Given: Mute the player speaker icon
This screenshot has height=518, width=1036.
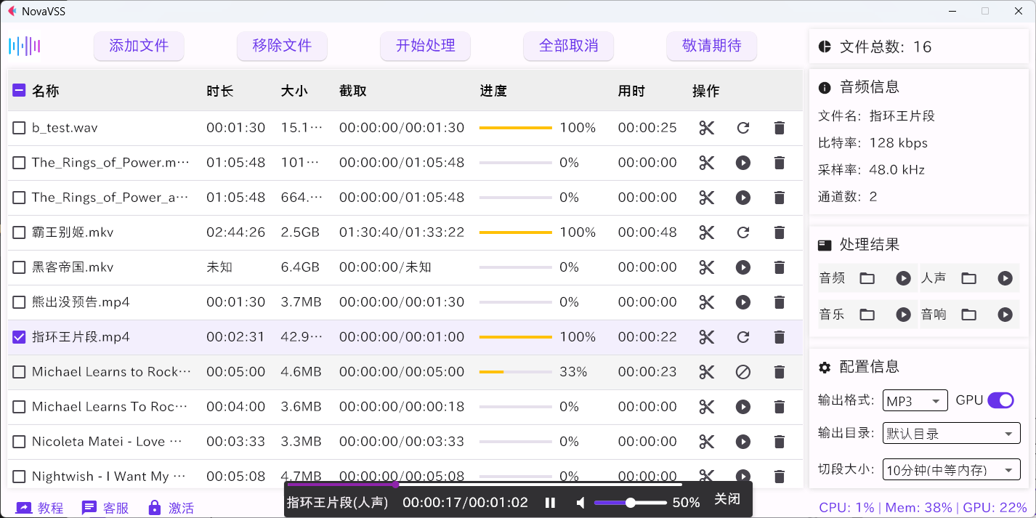Looking at the screenshot, I should pyautogui.click(x=580, y=503).
